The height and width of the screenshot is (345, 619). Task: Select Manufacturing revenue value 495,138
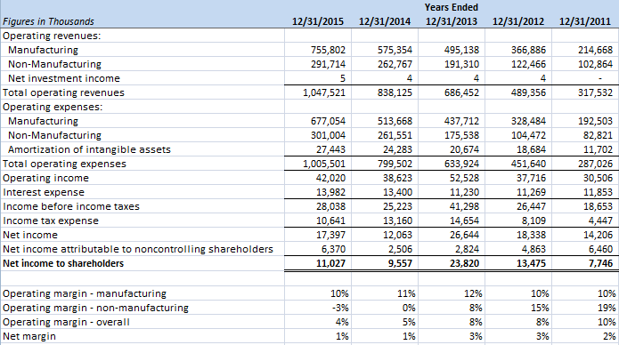[461, 50]
